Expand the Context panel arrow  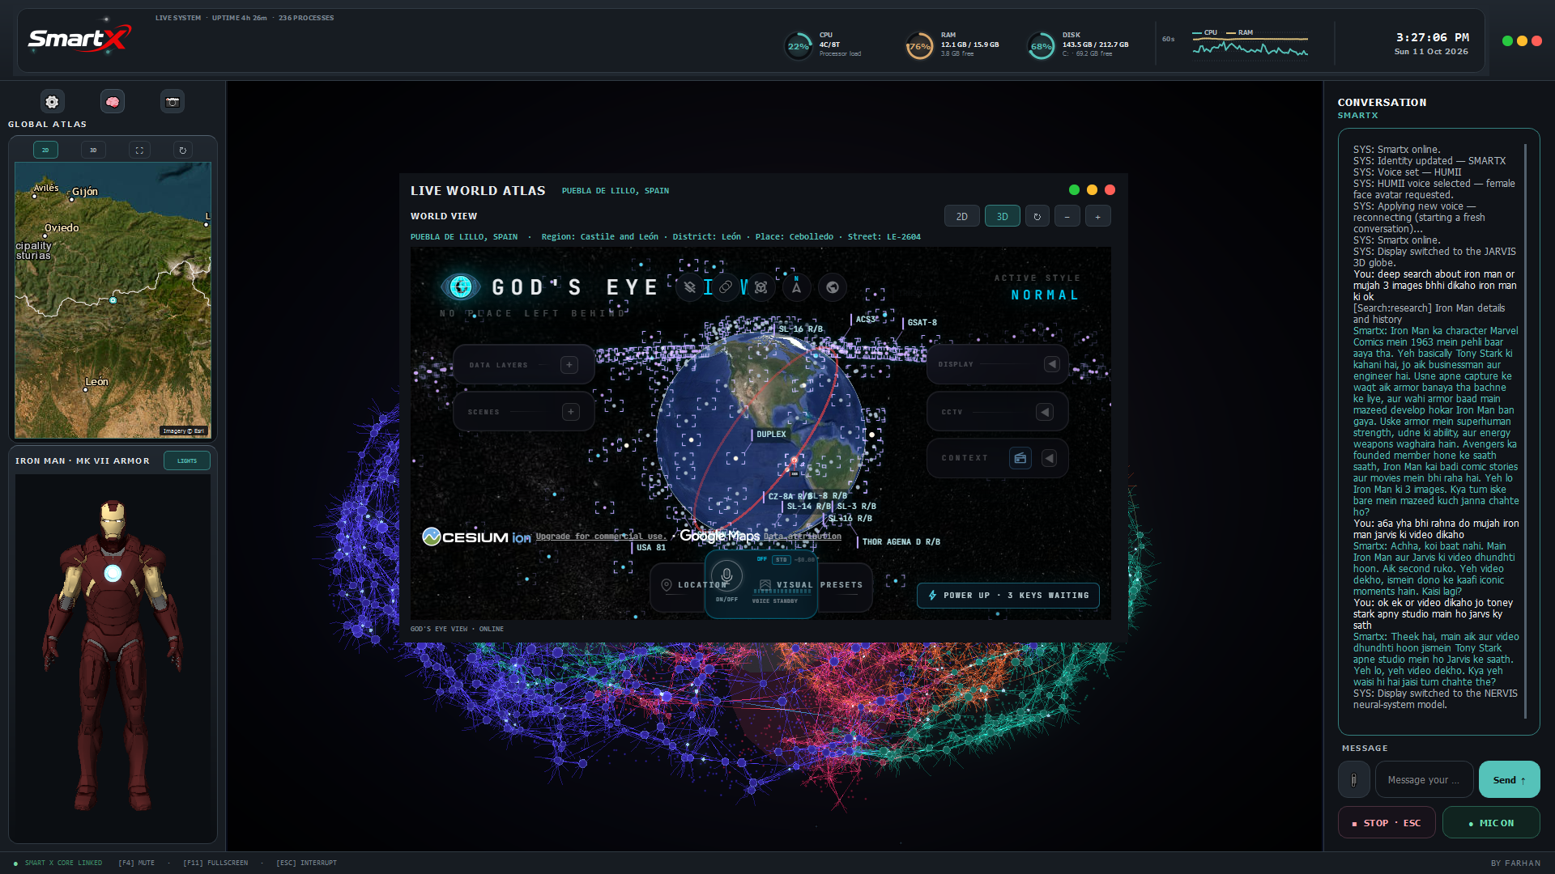(1050, 458)
